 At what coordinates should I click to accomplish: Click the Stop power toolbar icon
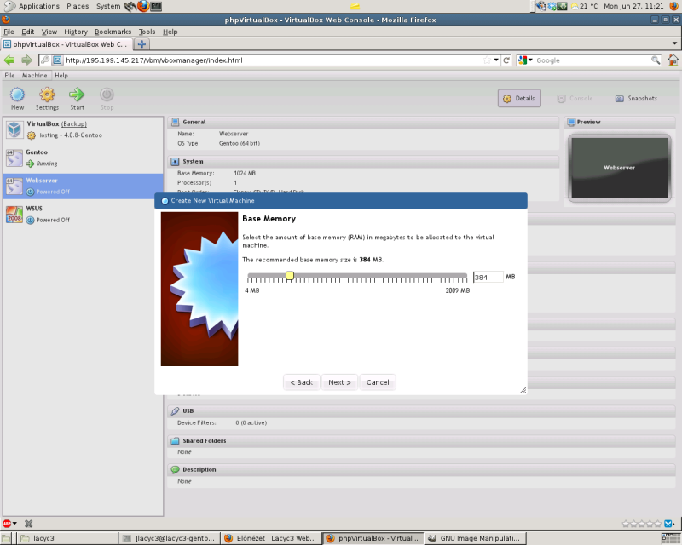coord(107,95)
